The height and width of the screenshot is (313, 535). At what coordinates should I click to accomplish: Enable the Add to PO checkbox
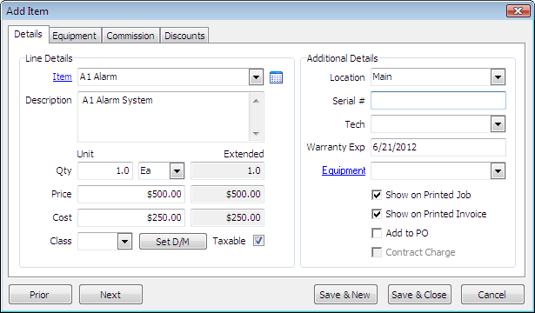click(x=377, y=233)
